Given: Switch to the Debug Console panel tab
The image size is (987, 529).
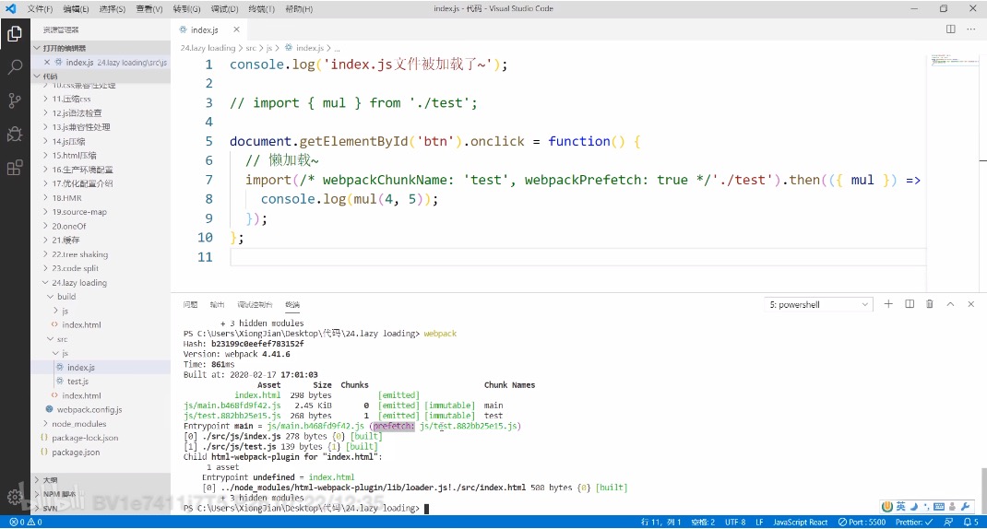Looking at the screenshot, I should tap(255, 304).
